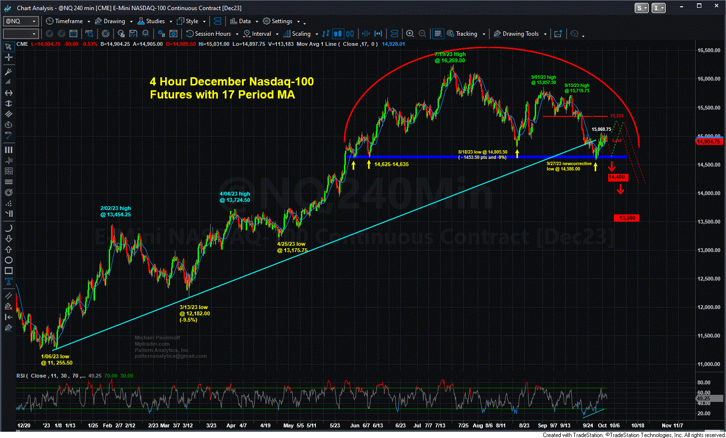Click the Session Hours button
Viewport: 726px width, 438px height.
pyautogui.click(x=209, y=34)
